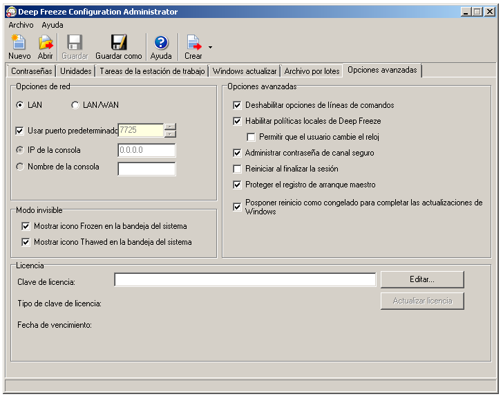The width and height of the screenshot is (503, 401).
Task: Uncheck Usar puerto predeterminado
Action: [x=19, y=131]
